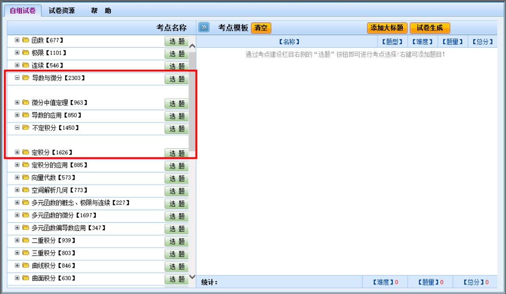Select the 三重积分【803】 row text

point(54,253)
